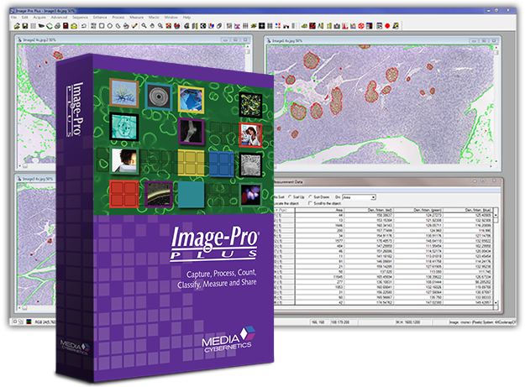Click the red circle record macro icon
Image resolution: width=525 pixels, height=387 pixels.
pyautogui.click(x=387, y=26)
